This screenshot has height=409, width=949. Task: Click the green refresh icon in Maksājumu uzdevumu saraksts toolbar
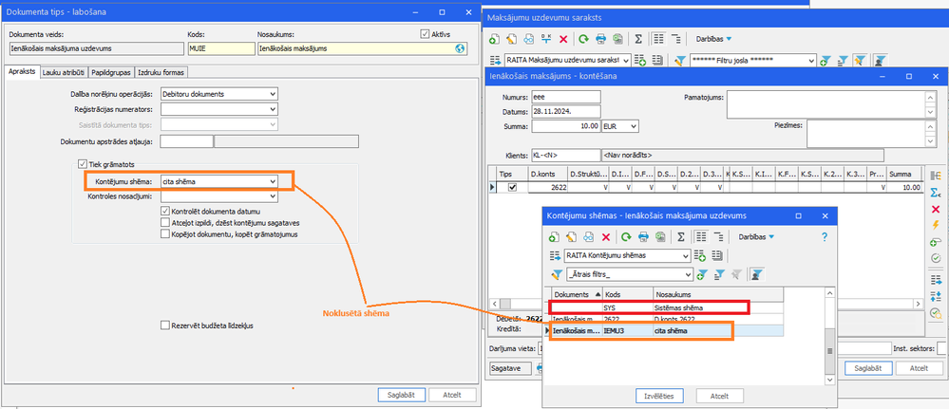coord(583,39)
